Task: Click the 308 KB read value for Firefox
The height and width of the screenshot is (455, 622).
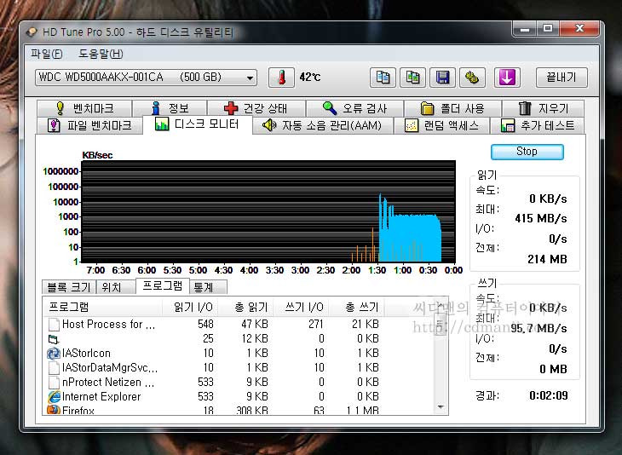Action: [252, 410]
